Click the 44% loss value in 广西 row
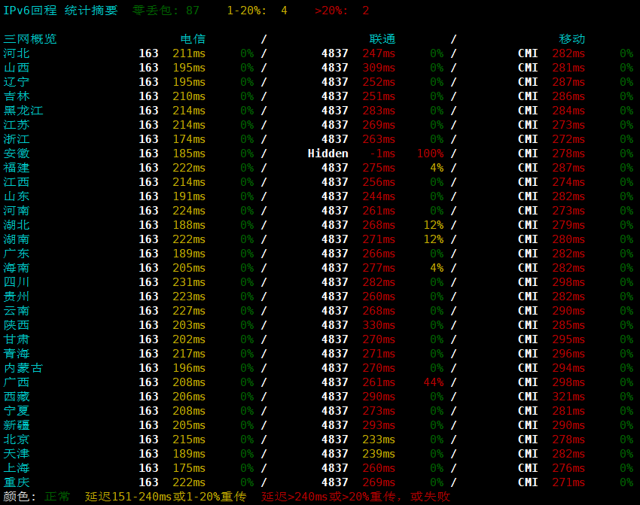Viewport: 640px width, 505px height. pos(434,382)
